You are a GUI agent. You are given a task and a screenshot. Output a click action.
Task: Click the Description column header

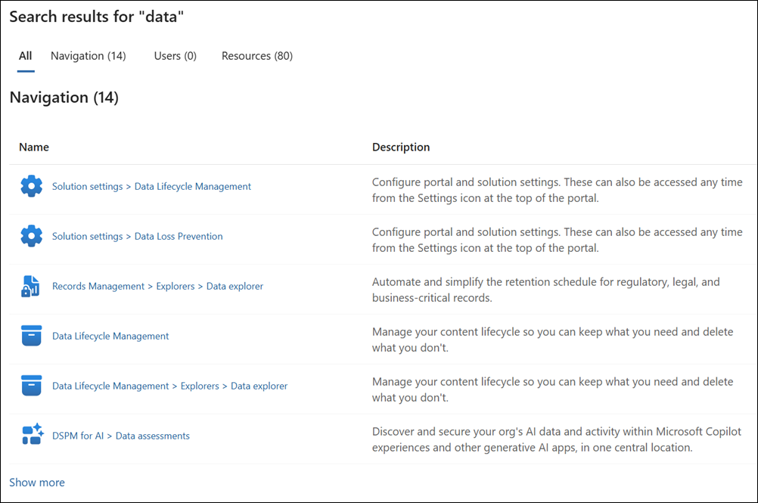pos(401,147)
